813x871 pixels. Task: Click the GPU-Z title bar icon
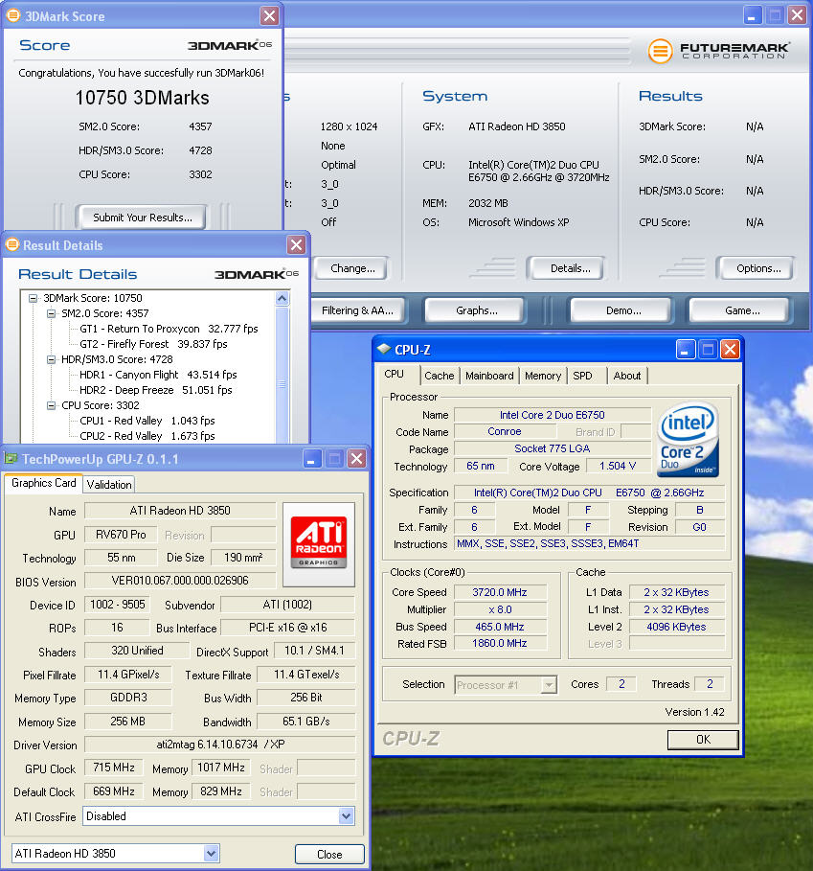tap(11, 459)
